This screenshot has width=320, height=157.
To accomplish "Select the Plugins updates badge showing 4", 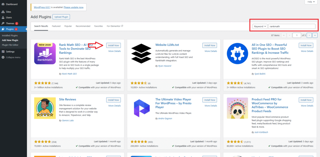I will (16, 29).
